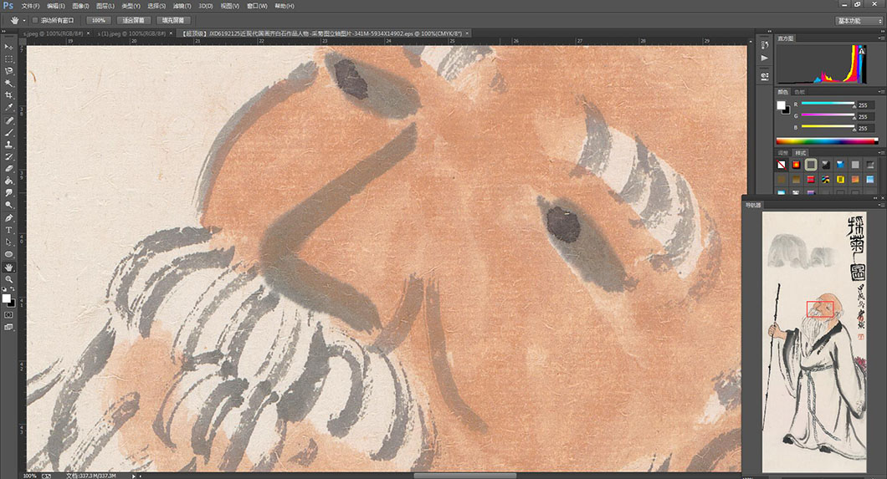Pick a color from spectrum ramp

[827, 140]
